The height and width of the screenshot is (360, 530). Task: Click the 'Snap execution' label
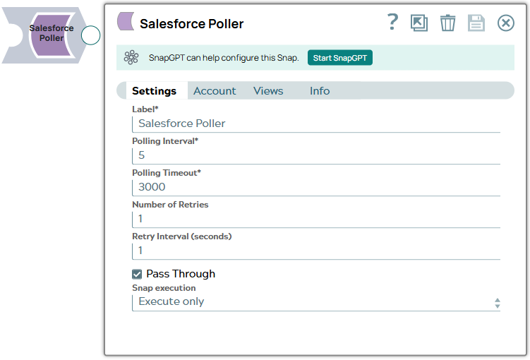[x=164, y=288]
